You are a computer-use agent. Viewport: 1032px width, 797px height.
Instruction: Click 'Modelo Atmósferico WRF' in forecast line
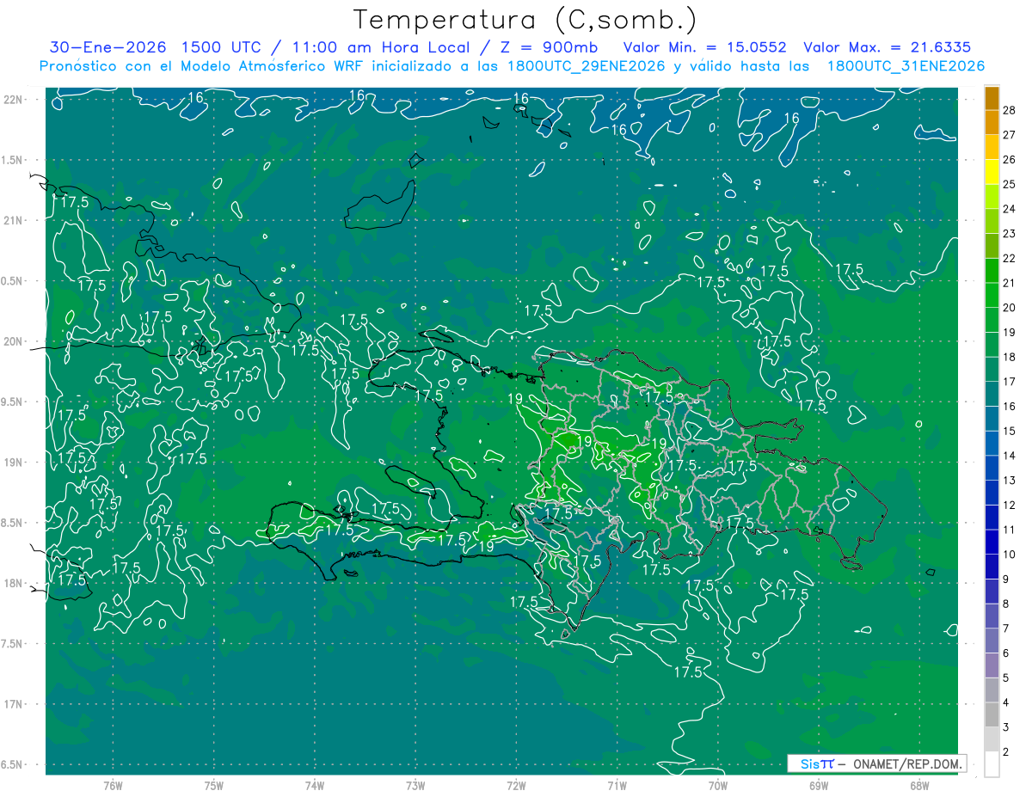(x=272, y=66)
